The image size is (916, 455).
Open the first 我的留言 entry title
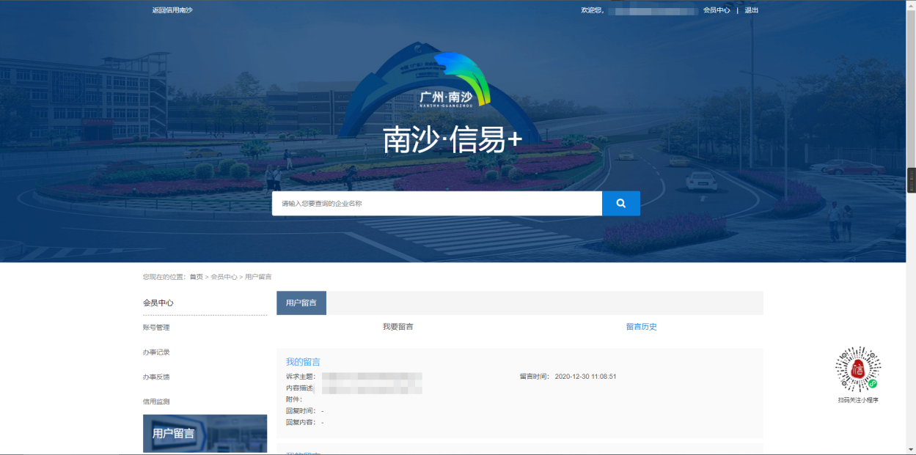click(x=303, y=362)
